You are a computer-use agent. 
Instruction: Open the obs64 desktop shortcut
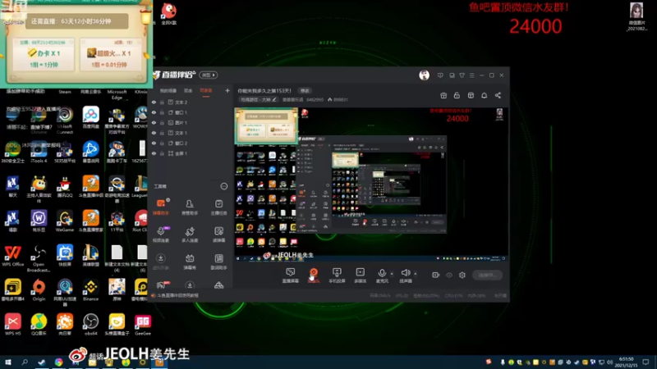pos(90,325)
